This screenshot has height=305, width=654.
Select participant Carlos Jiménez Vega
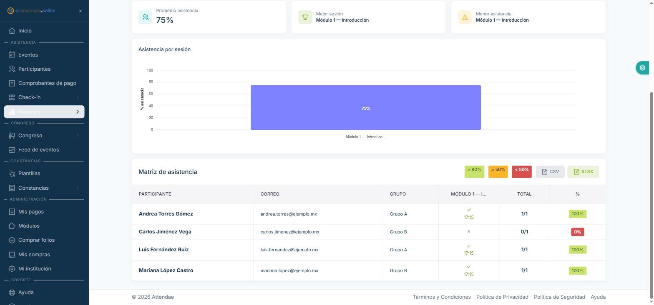(x=165, y=232)
